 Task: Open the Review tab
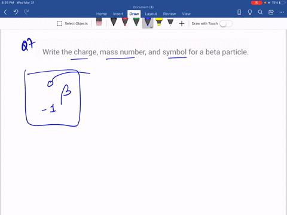coord(169,14)
